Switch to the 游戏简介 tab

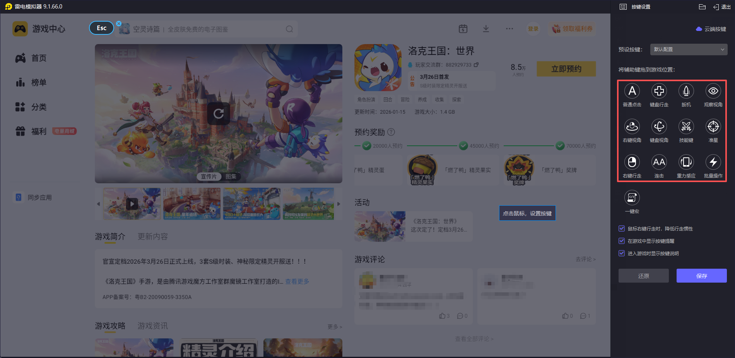tap(110, 236)
